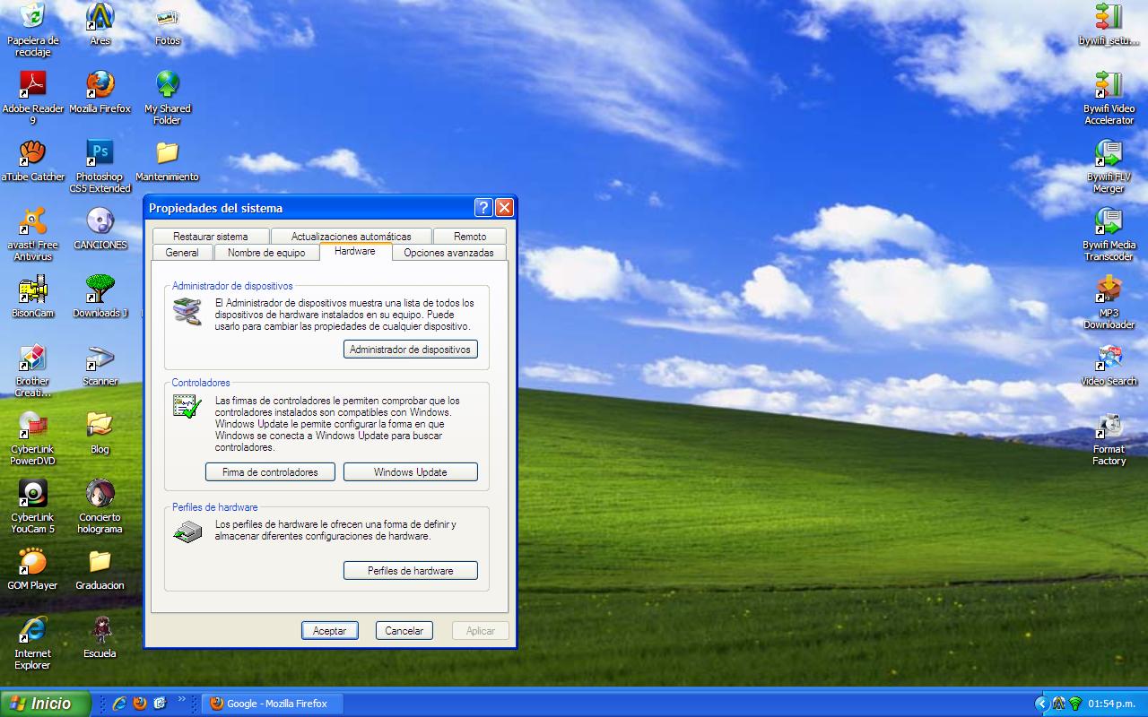Open Administrador de dispositivos button
The width and height of the screenshot is (1148, 717).
pos(411,350)
